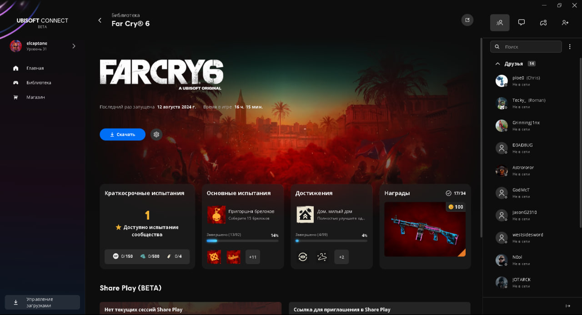Screen dimensions: 582x315
Task: Open the game invites controller icon
Action: (543, 22)
